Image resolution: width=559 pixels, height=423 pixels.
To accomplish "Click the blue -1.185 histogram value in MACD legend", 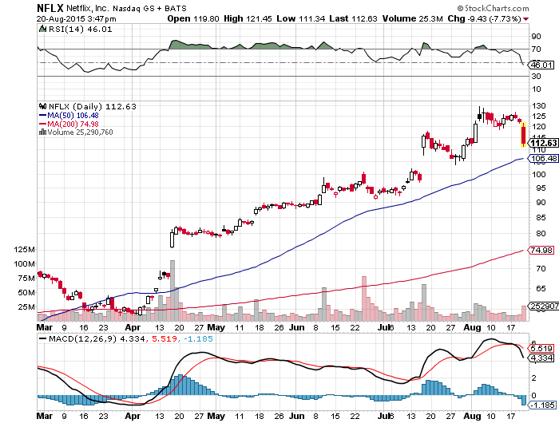I will (x=198, y=339).
